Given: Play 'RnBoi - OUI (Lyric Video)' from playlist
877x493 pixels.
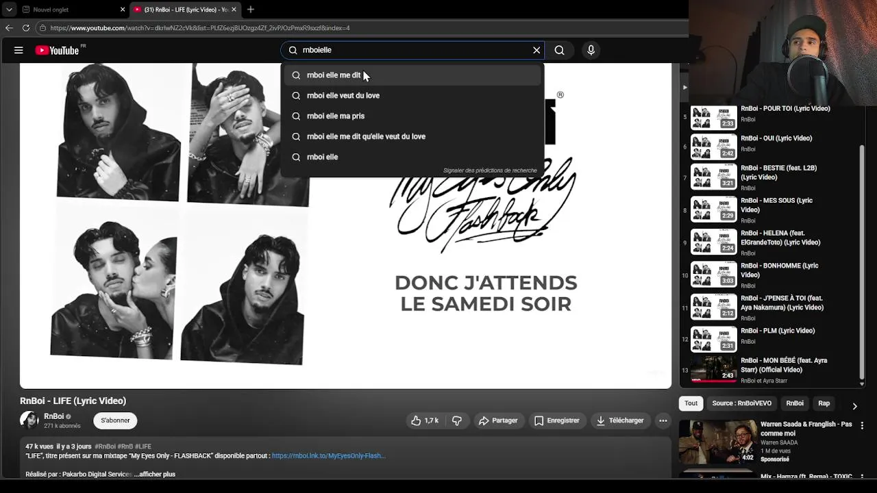Looking at the screenshot, I should coord(769,146).
